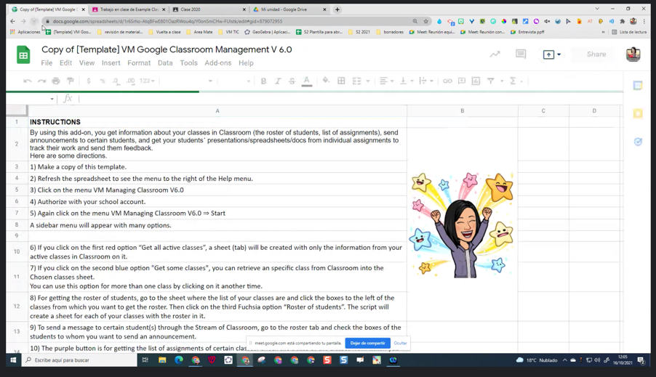Screen dimensions: 656x377
Task: Select cell with INSTRUCTIONS heading
Action: pyautogui.click(x=217, y=122)
